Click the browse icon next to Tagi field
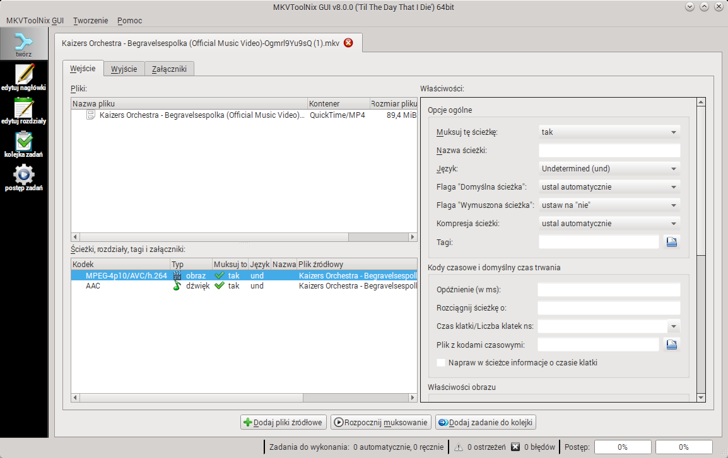This screenshot has height=458, width=728. pos(671,242)
